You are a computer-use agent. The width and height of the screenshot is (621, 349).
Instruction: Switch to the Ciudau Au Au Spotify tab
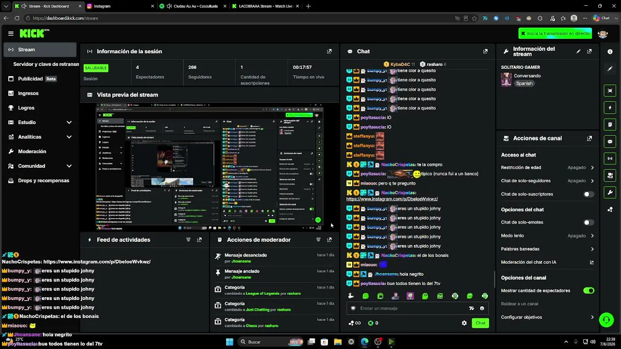tap(193, 6)
